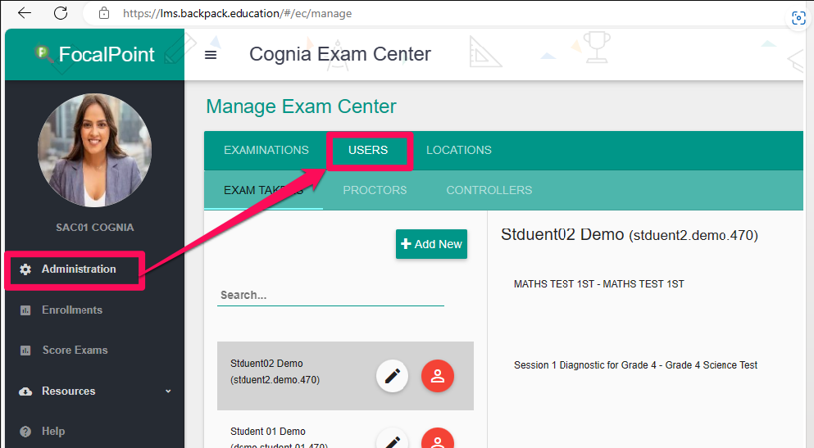Viewport: 814px width, 448px height.
Task: Open Session 1 Diagnostic Grade 4 Science Test
Action: (635, 365)
